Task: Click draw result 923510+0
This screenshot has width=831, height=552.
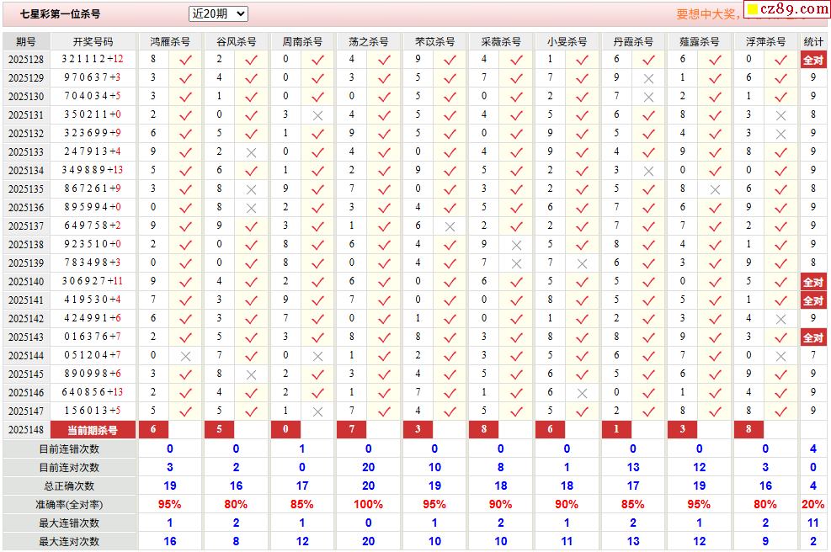Action: click(93, 245)
